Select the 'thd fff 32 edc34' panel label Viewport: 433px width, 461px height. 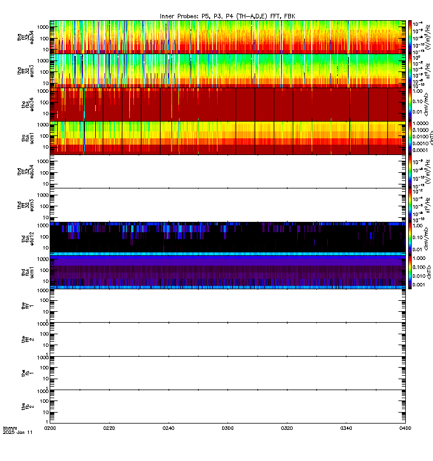[x=25, y=171]
